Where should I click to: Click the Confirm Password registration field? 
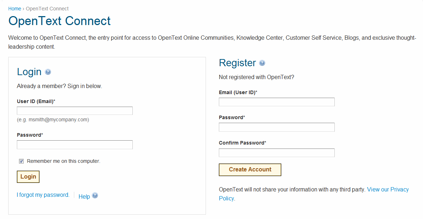pos(276,152)
